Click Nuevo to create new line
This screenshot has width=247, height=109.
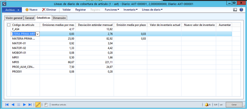tap(31, 10)
